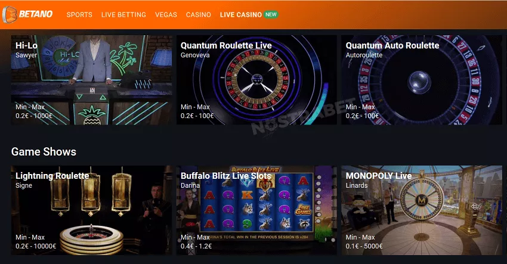Click the MONOPOLY Live title text

[379, 176]
